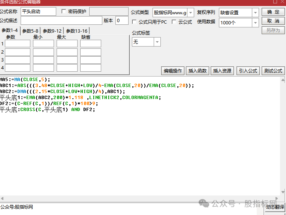286x215 pixels.
Task: Open the 使用数据 dropdown showing 1000个
Action: pyautogui.click(x=255, y=23)
